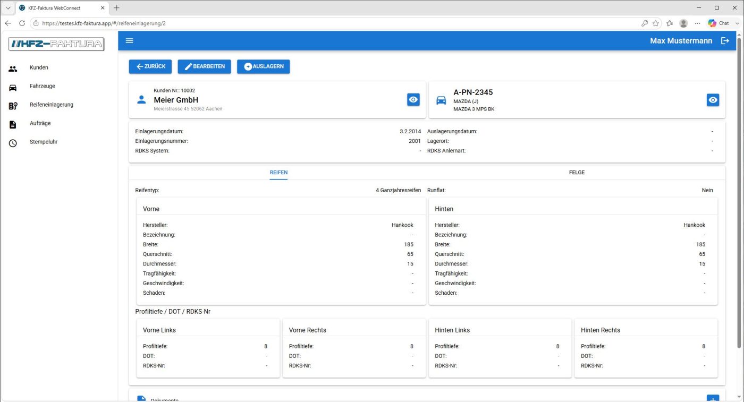Click the Vorne Links card heading
The image size is (744, 402).
coord(159,330)
